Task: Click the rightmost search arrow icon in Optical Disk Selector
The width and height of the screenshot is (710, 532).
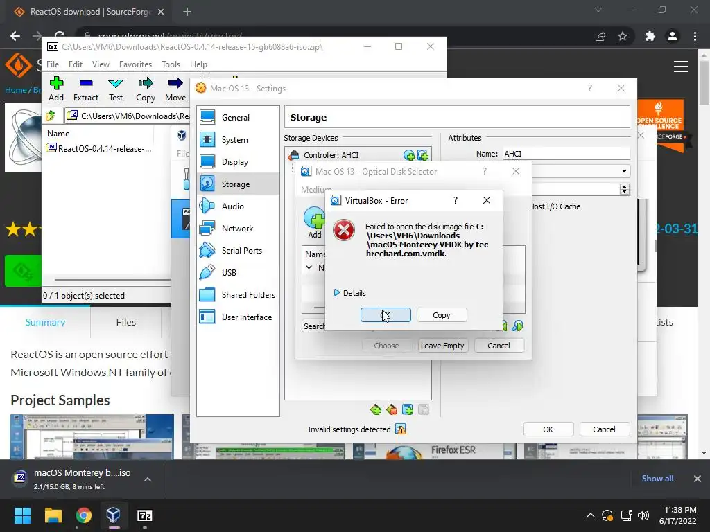Action: pos(517,326)
